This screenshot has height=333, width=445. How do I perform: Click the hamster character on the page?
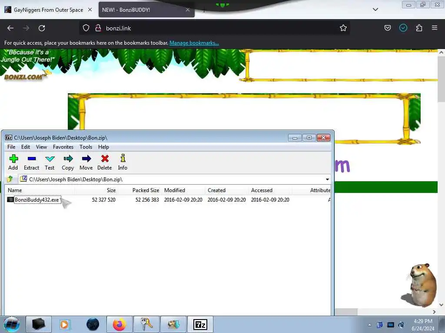point(419,285)
